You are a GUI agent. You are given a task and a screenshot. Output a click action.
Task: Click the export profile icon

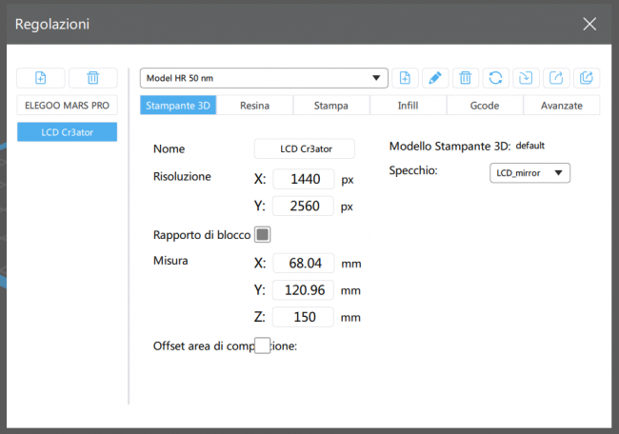point(555,78)
